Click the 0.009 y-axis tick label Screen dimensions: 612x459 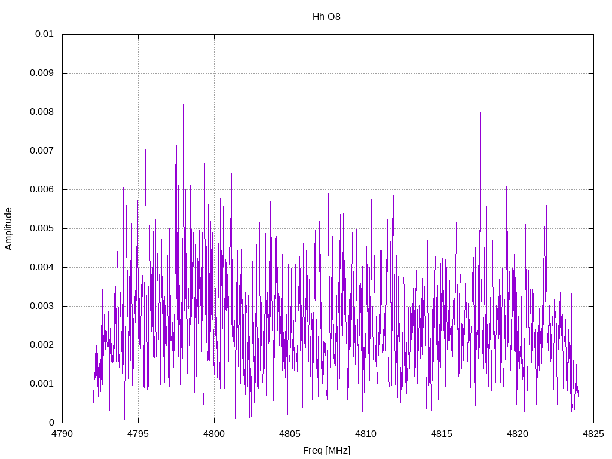(42, 73)
